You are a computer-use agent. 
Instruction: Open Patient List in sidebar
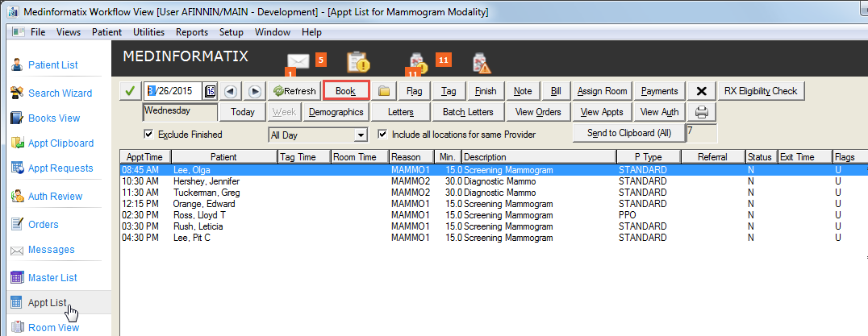click(53, 65)
